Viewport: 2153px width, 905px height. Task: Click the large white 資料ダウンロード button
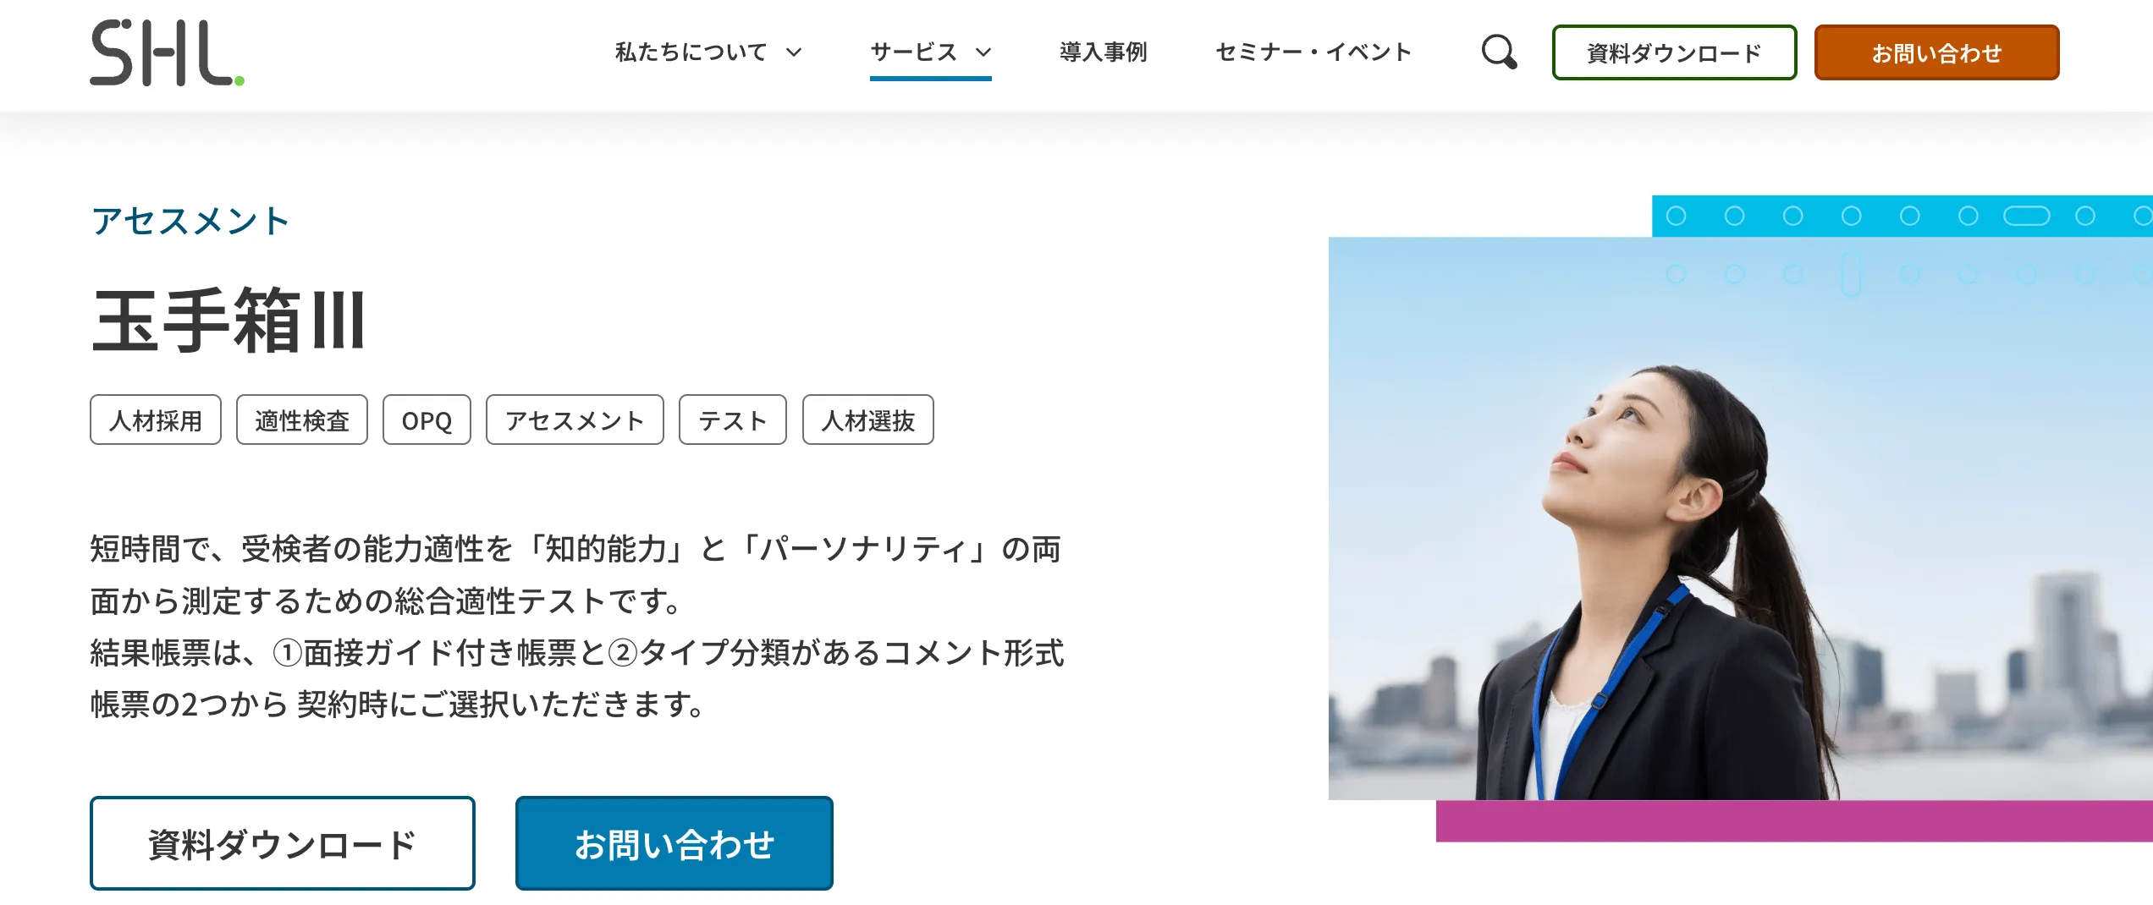283,843
